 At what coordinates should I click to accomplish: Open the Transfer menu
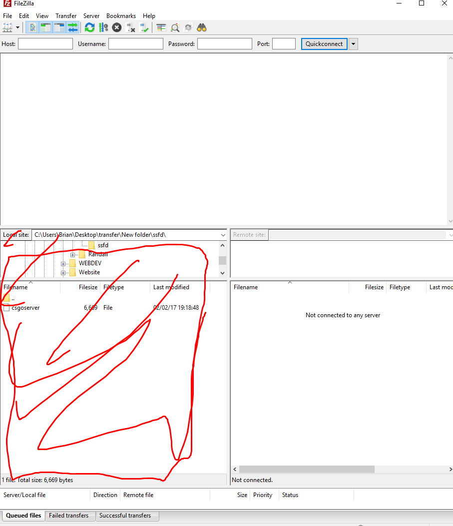click(66, 16)
